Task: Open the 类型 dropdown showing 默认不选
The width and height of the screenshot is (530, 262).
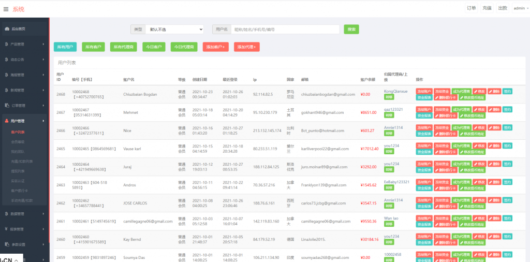Action: pos(174,30)
